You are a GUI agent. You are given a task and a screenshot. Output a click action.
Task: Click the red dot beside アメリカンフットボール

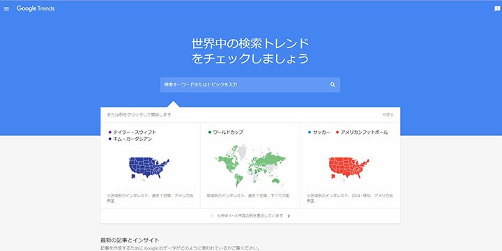(x=337, y=132)
